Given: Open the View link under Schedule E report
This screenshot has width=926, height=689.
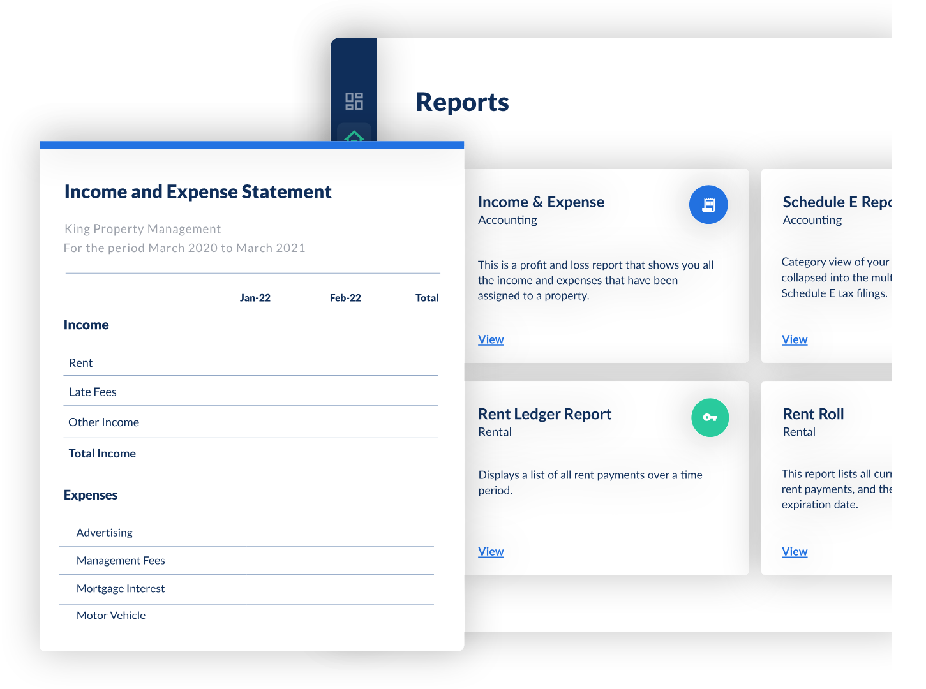Looking at the screenshot, I should tap(795, 339).
